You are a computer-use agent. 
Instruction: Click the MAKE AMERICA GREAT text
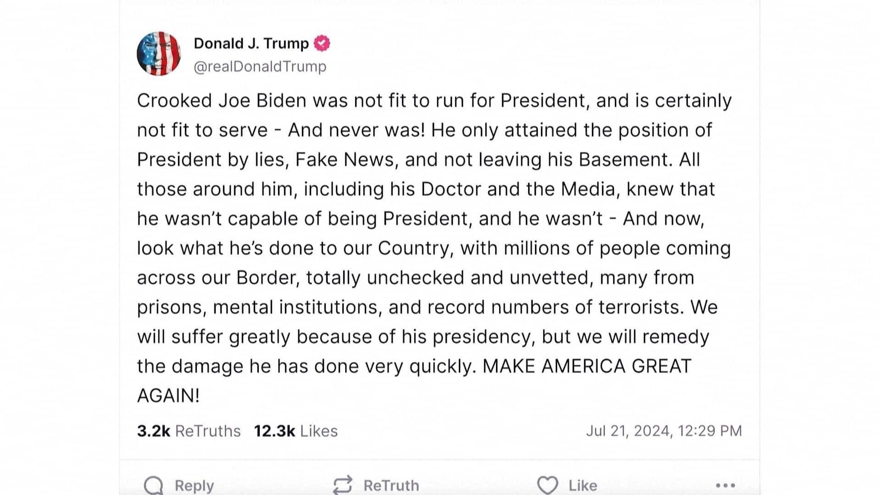[x=587, y=366]
